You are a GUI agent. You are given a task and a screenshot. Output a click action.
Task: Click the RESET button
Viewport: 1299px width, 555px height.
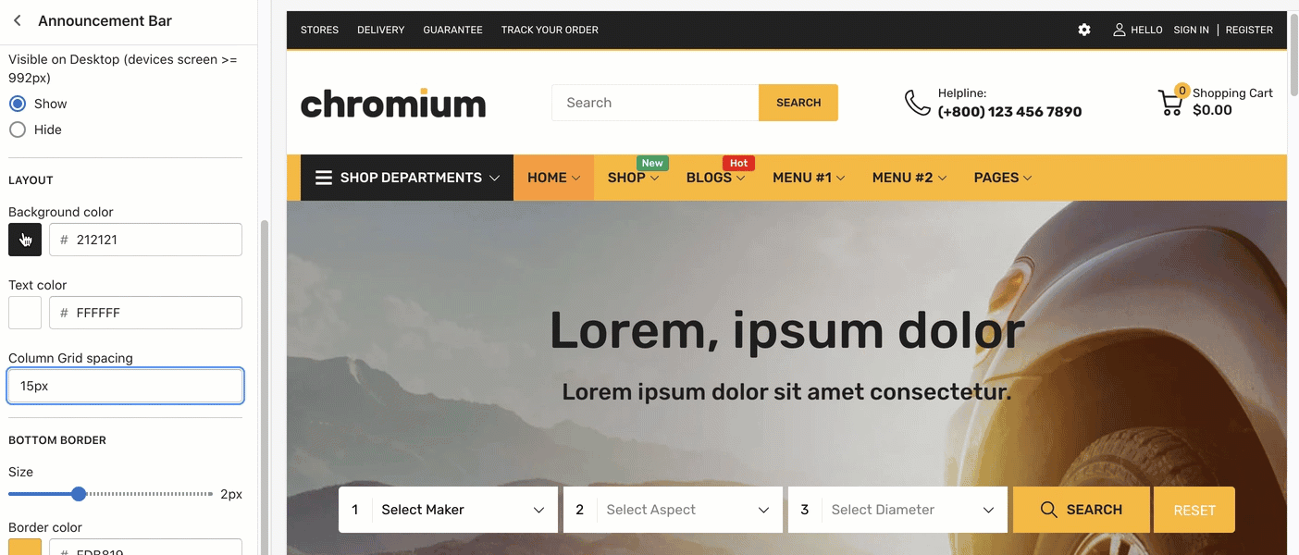tap(1194, 510)
